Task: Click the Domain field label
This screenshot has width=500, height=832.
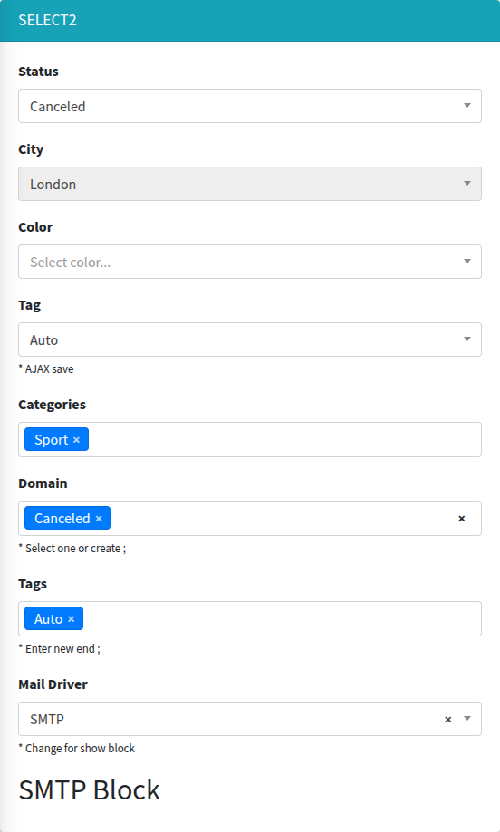Action: click(x=43, y=483)
